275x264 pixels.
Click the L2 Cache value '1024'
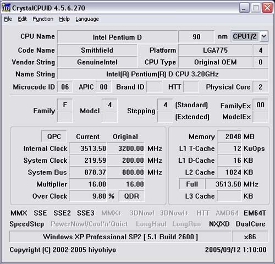229,172
